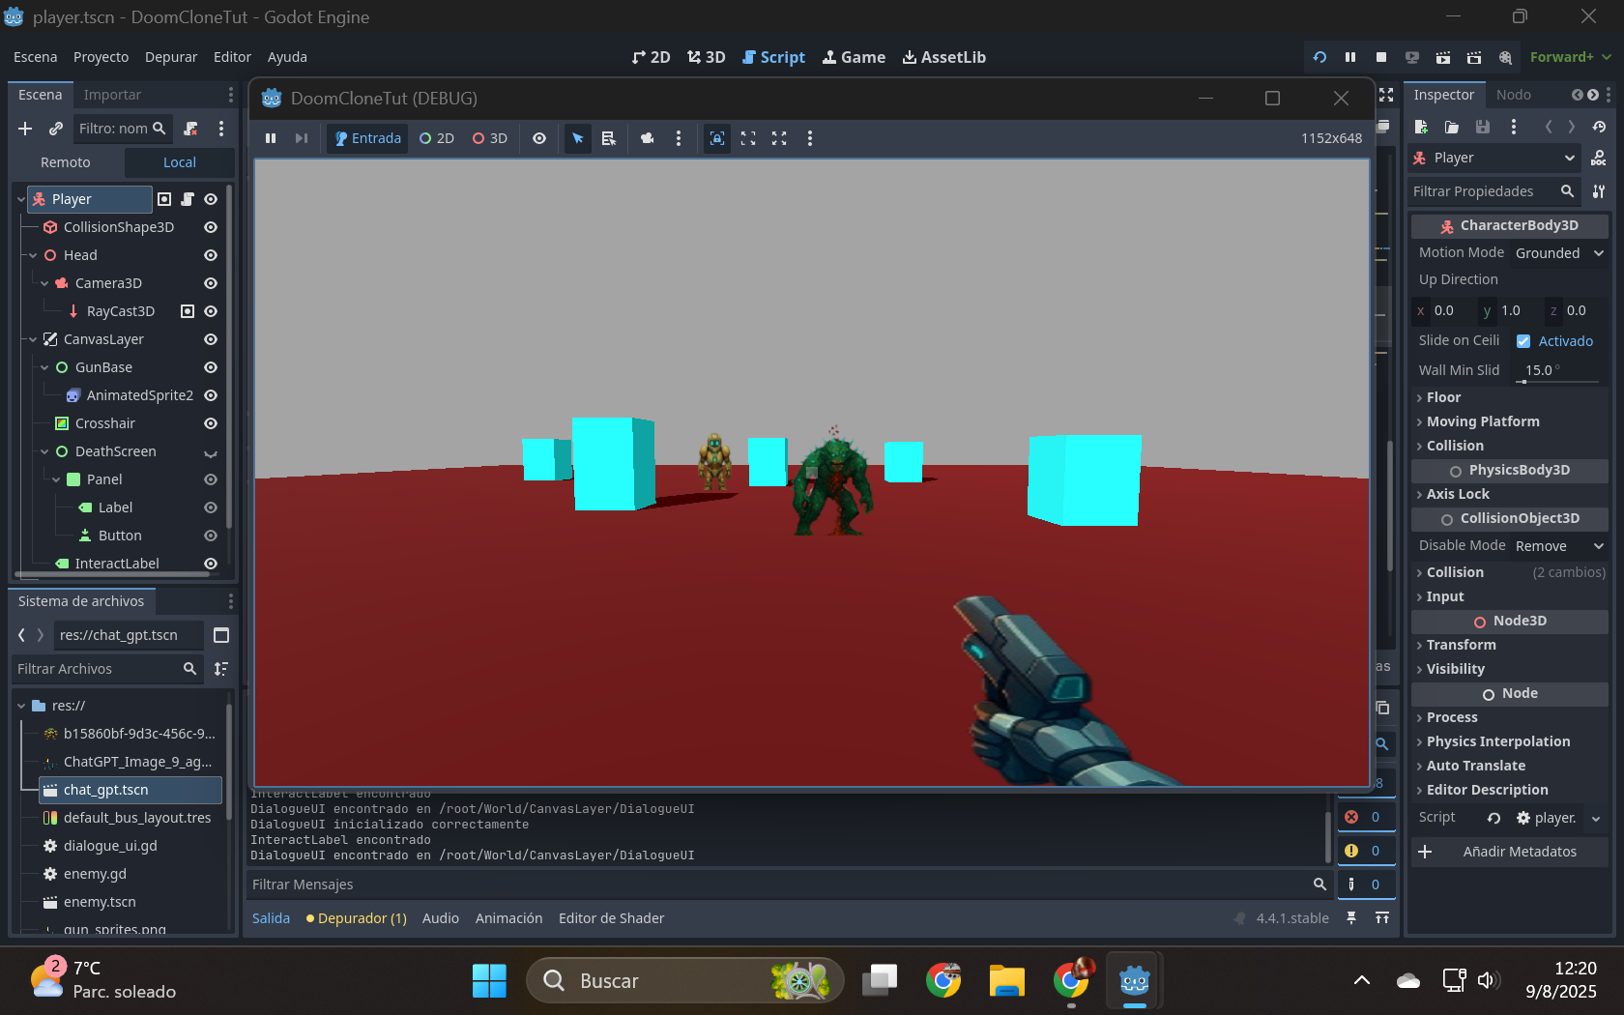Click the instance scene link icon
Screen dimensions: 1624x1015
[x=56, y=129]
